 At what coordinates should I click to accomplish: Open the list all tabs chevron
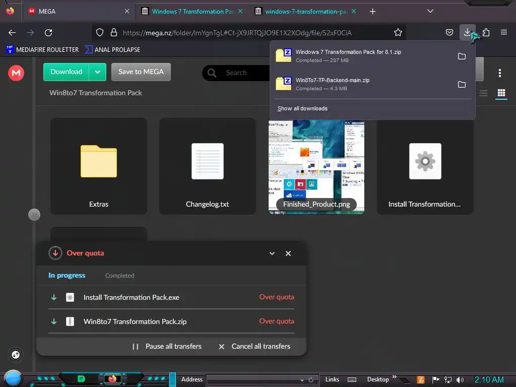[x=430, y=11]
